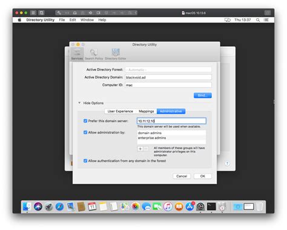Image resolution: width=287 pixels, height=230 pixels.
Task: Open the Apple menu
Action: tap(19, 20)
